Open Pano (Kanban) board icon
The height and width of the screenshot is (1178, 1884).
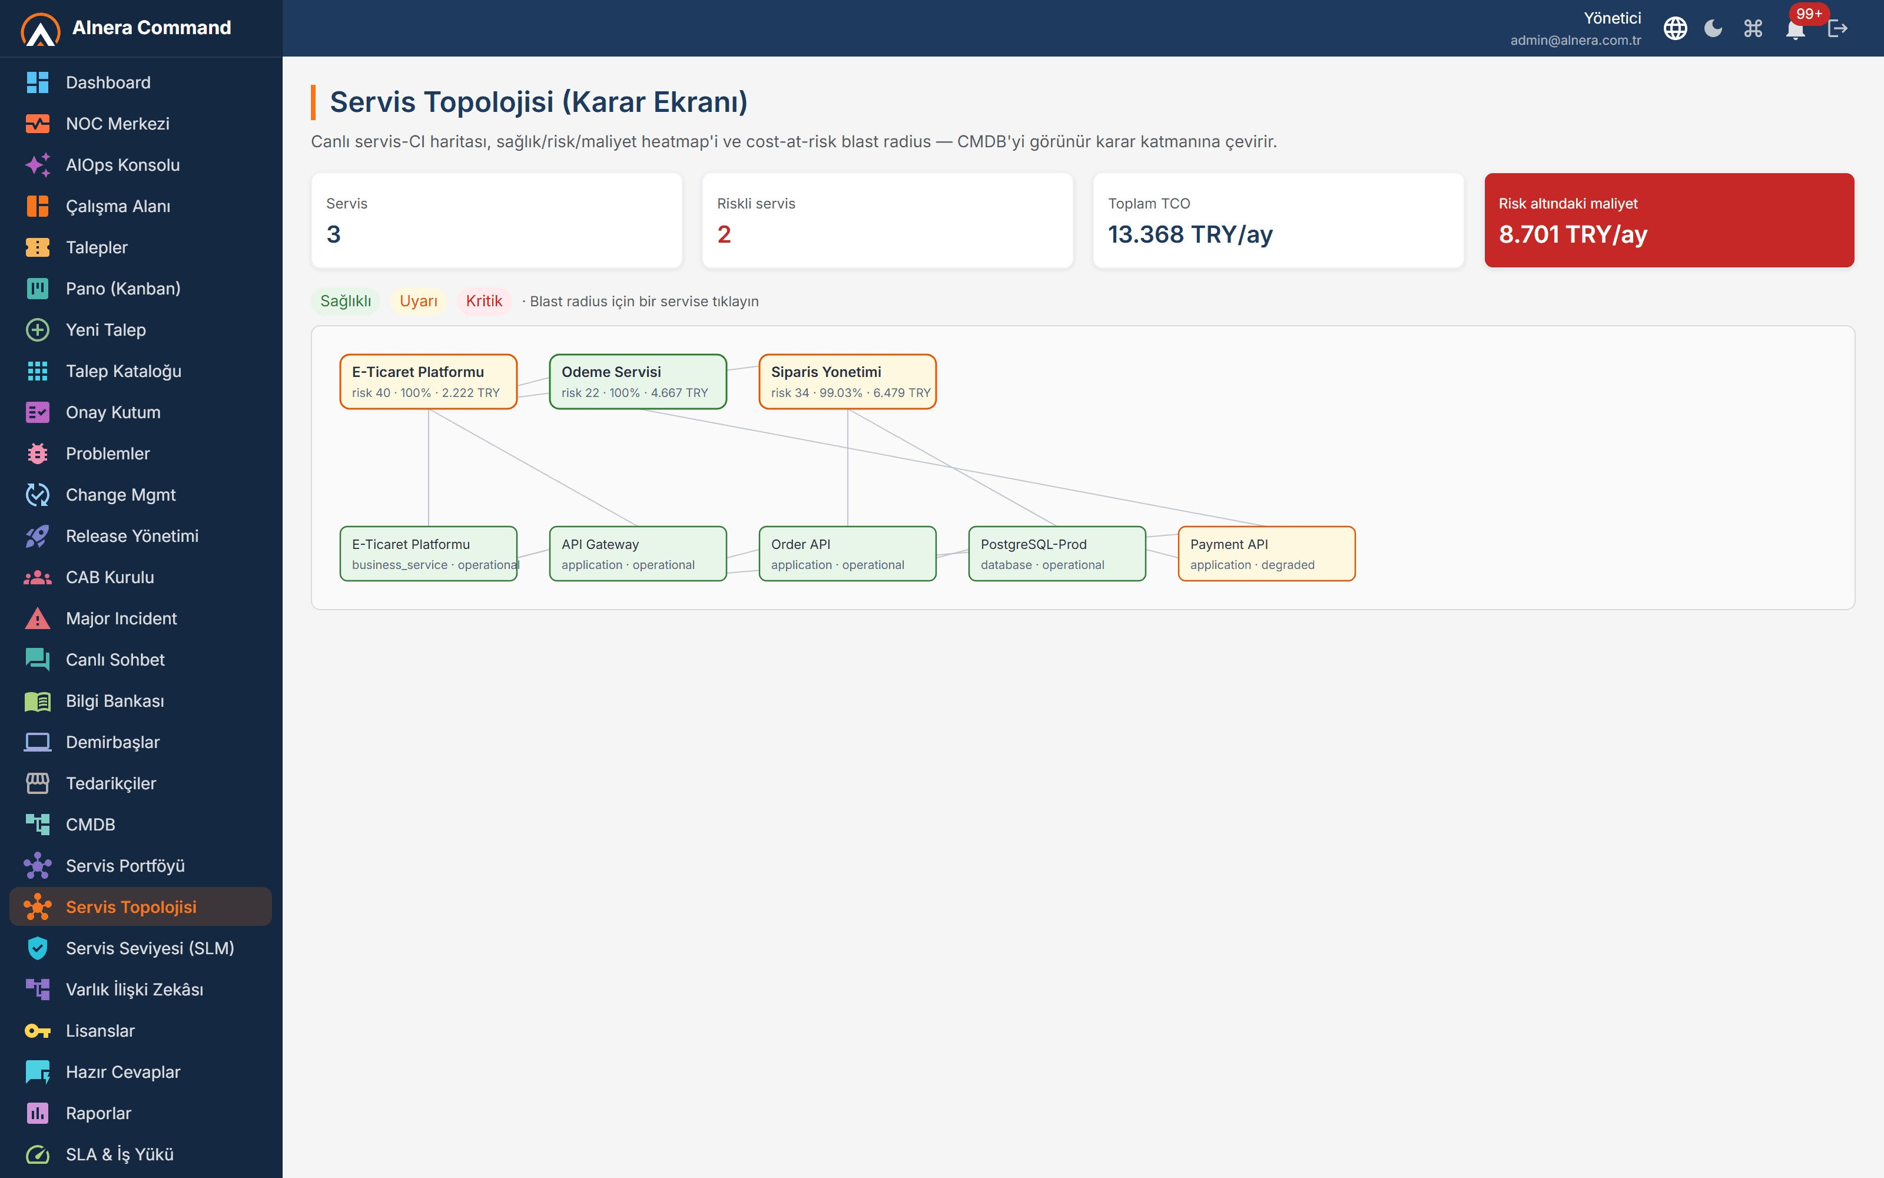point(37,289)
